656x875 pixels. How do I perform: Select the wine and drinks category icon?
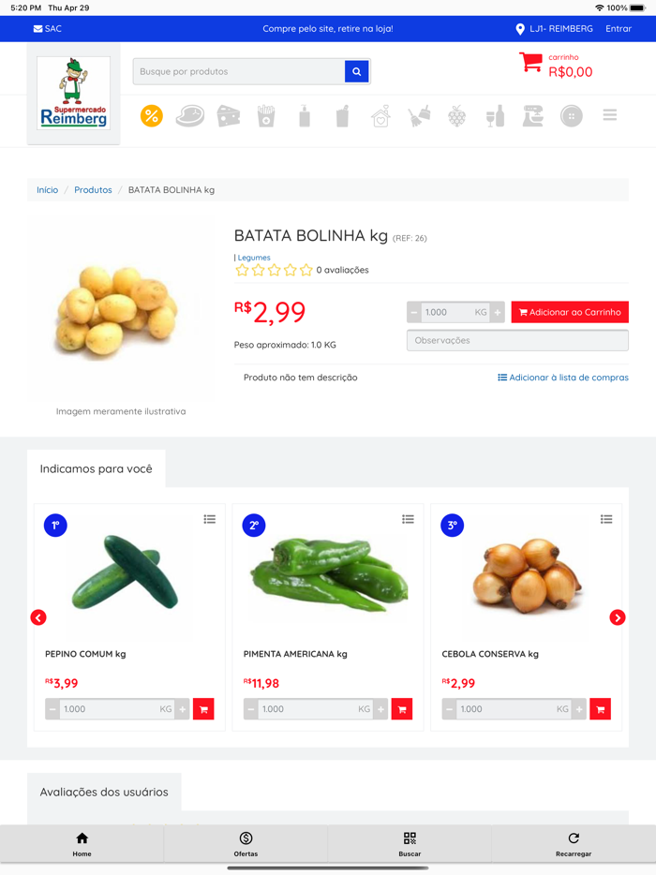495,116
